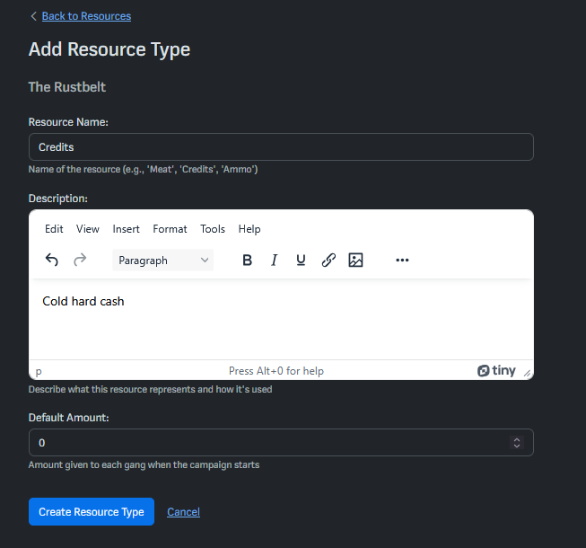Click the Insert link icon
The width and height of the screenshot is (586, 548).
tap(328, 261)
